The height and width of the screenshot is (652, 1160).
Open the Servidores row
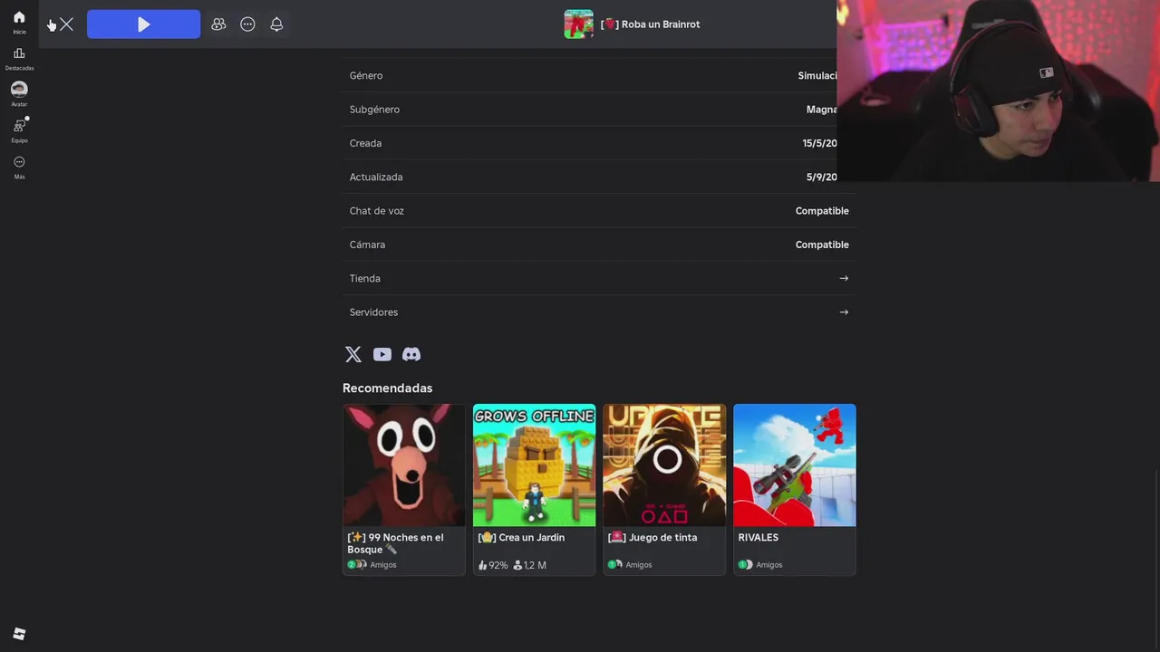coord(599,312)
